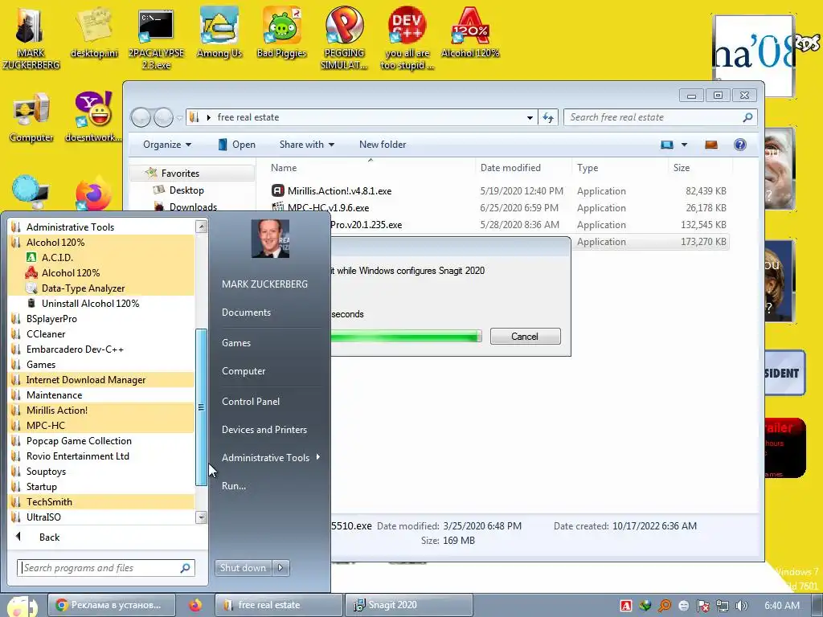This screenshot has width=823, height=617.
Task: Open the Yahoo 'doesntwork' desktop shortcut
Action: [x=93, y=110]
